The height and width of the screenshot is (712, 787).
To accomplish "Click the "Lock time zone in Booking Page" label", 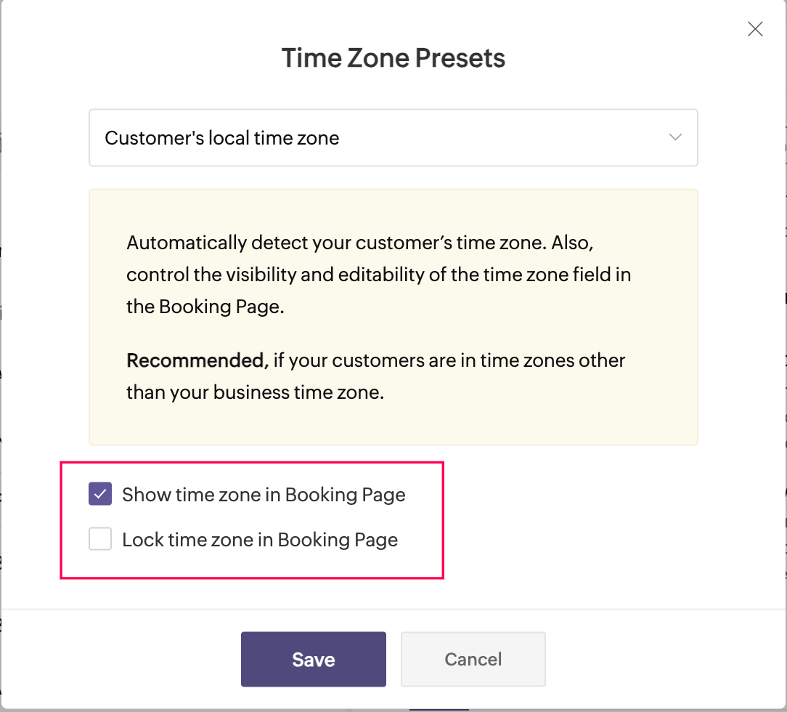I will point(260,540).
